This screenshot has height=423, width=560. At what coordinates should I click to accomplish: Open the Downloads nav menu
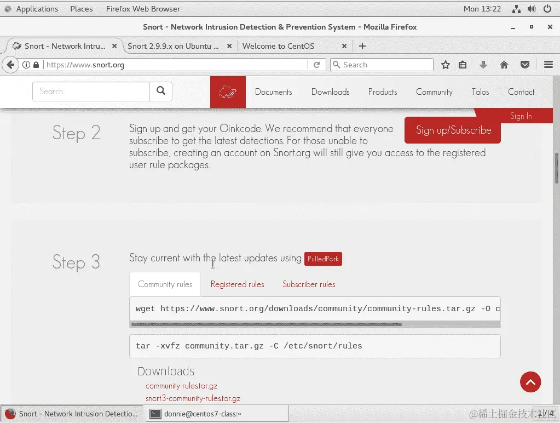click(x=330, y=92)
